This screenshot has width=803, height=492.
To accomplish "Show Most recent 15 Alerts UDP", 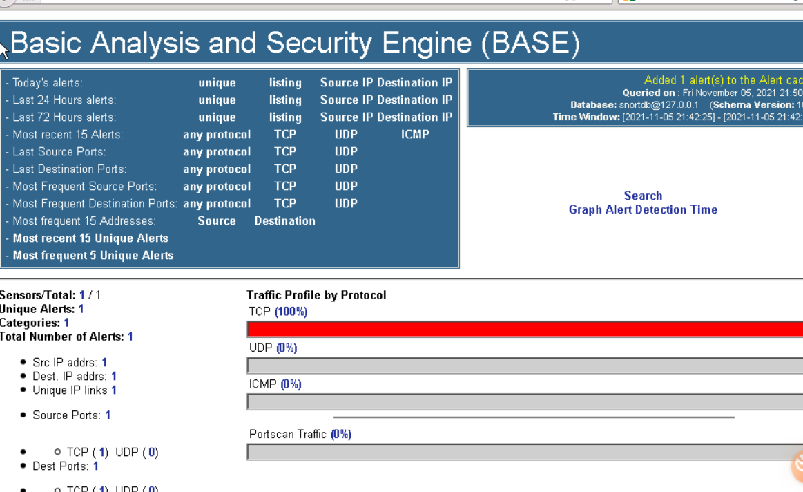I will 346,134.
